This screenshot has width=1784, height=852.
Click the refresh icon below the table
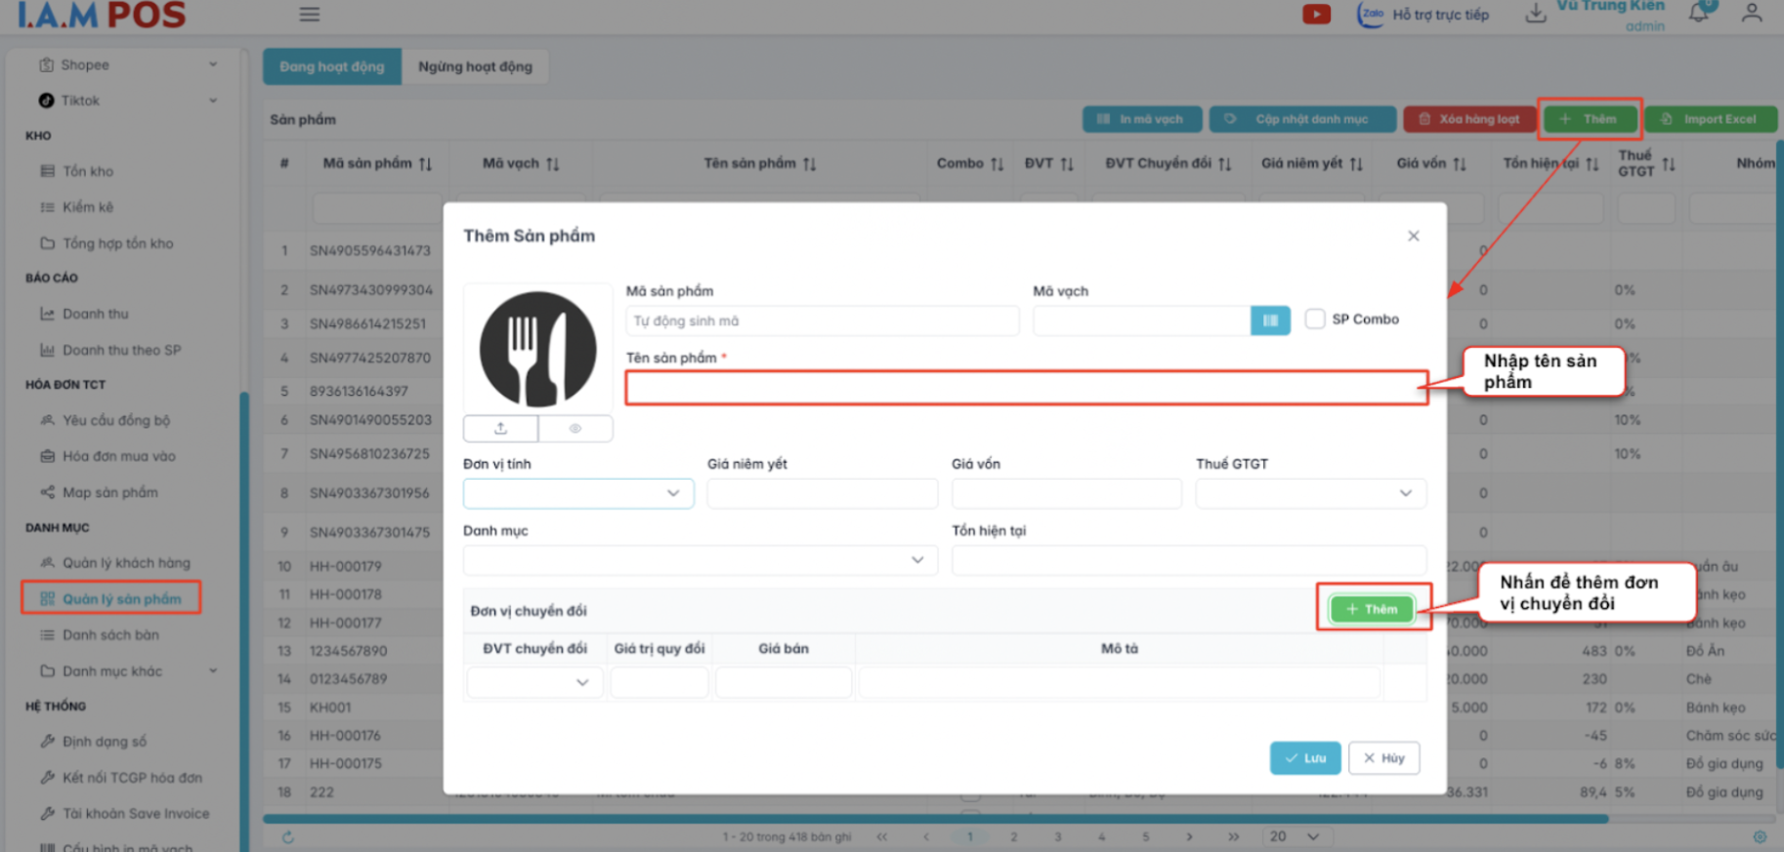(288, 837)
